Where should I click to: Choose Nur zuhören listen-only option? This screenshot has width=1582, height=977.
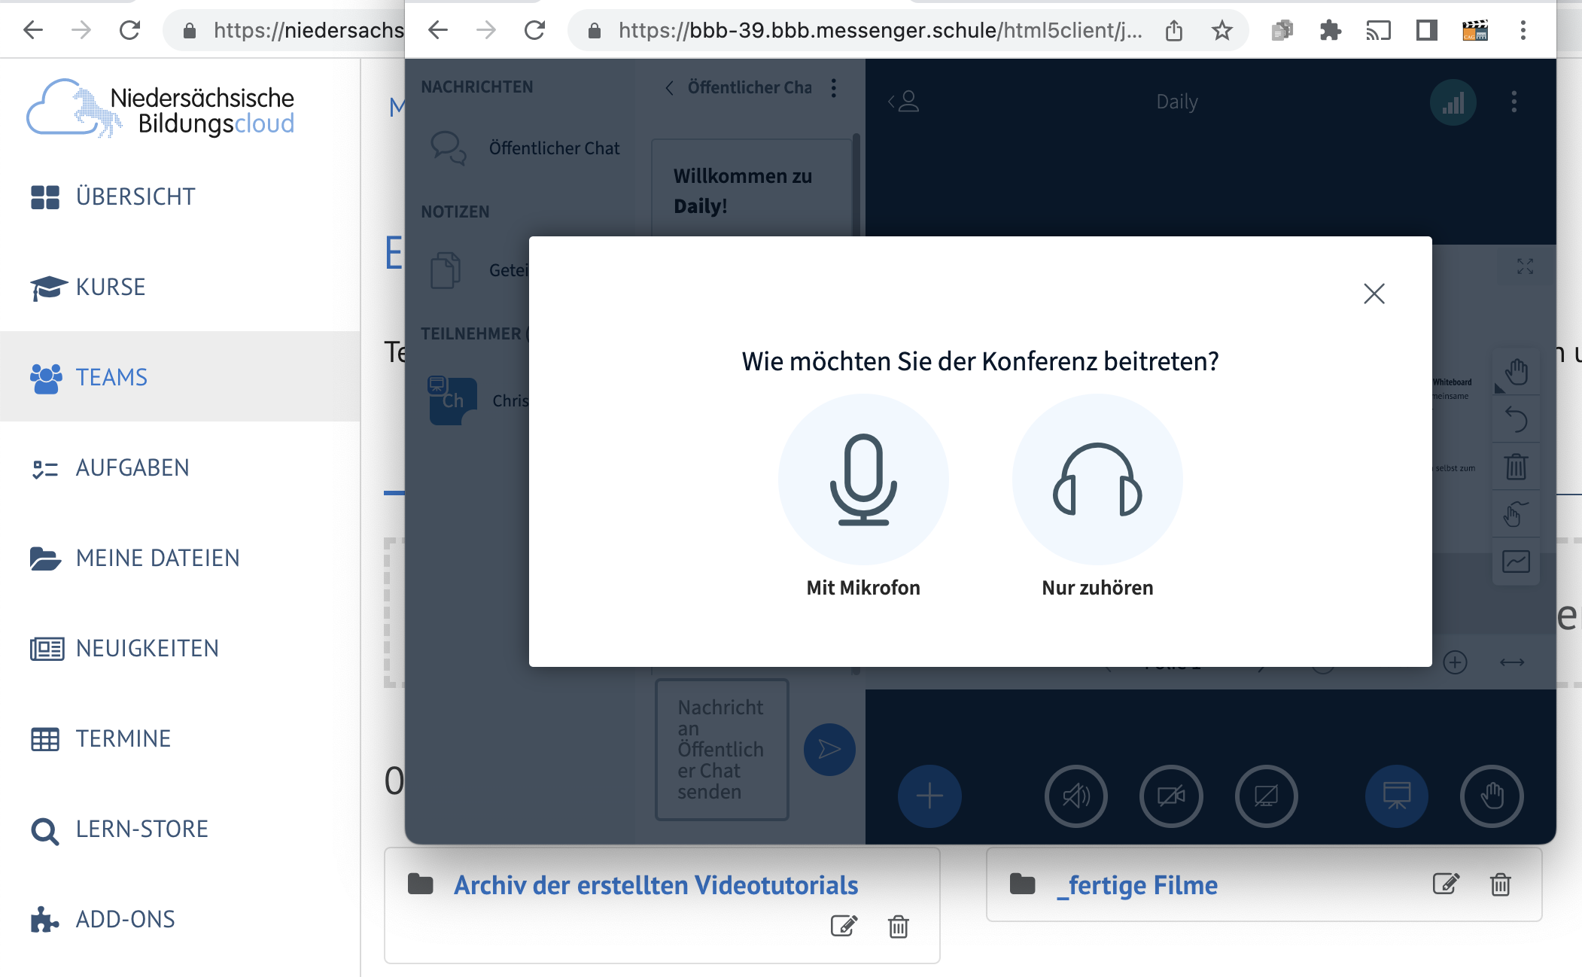(x=1096, y=480)
